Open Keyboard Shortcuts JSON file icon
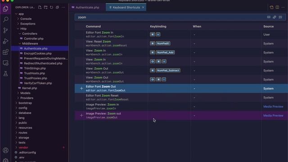Screen dimensions: 288x162 pyautogui.click(x=271, y=7)
